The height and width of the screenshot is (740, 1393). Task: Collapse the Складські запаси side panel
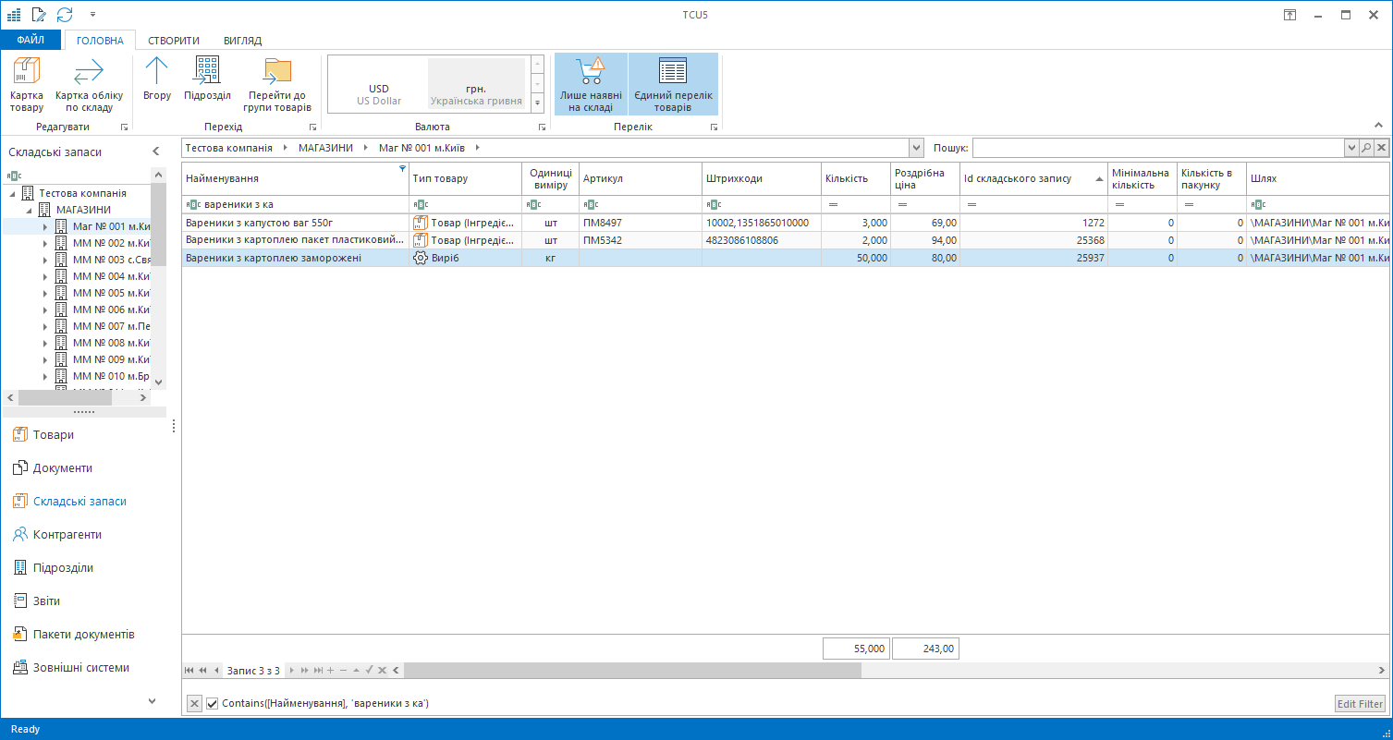156,152
